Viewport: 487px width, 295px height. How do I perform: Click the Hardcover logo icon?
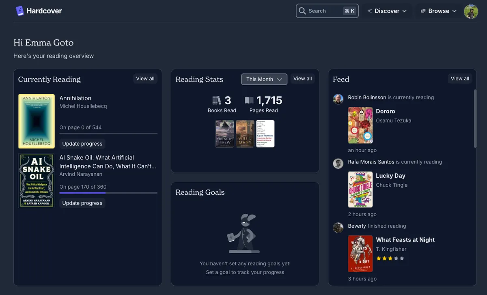(20, 11)
